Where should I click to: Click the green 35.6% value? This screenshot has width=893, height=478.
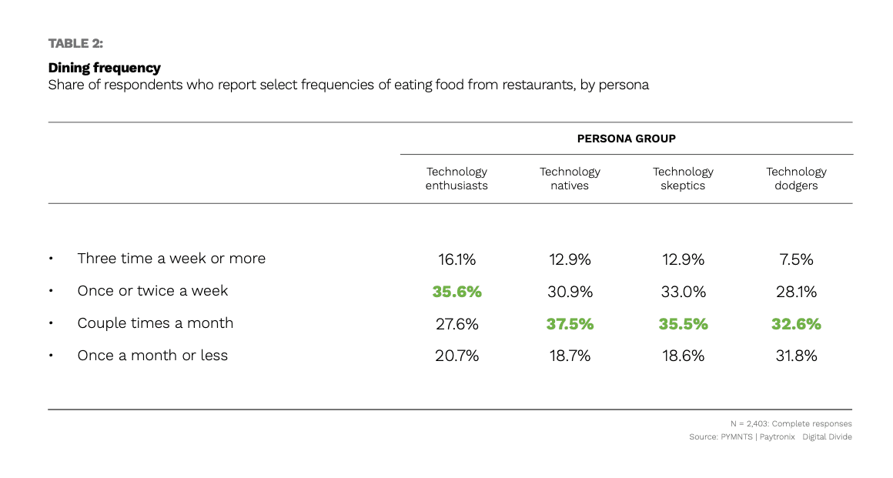point(457,292)
